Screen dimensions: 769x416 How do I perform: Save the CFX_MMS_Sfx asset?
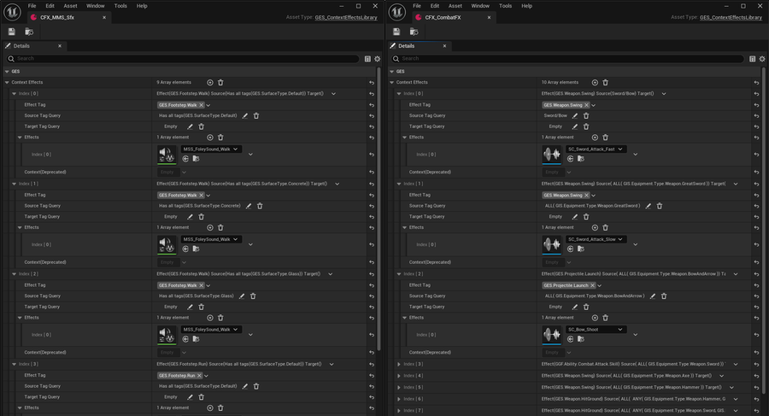[12, 32]
